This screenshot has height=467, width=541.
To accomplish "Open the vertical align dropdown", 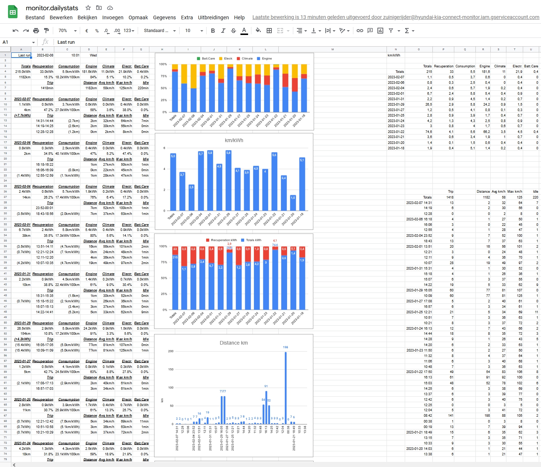I will click(316, 31).
